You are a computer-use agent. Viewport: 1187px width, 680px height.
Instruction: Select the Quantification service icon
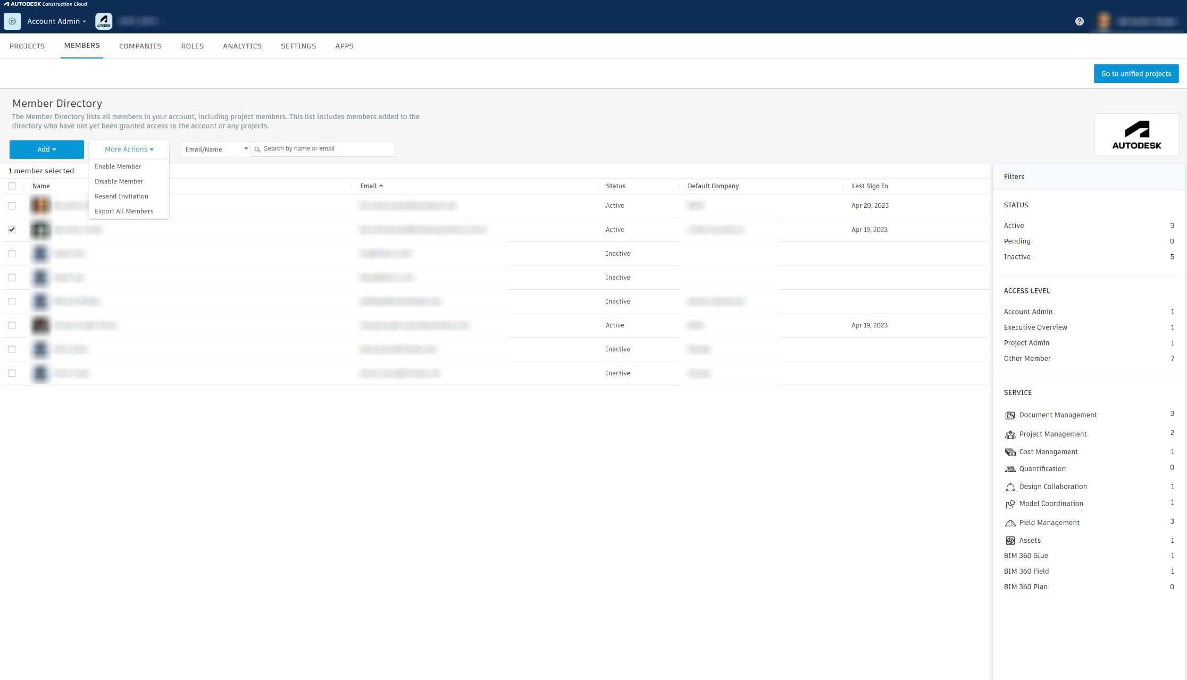coord(1010,469)
